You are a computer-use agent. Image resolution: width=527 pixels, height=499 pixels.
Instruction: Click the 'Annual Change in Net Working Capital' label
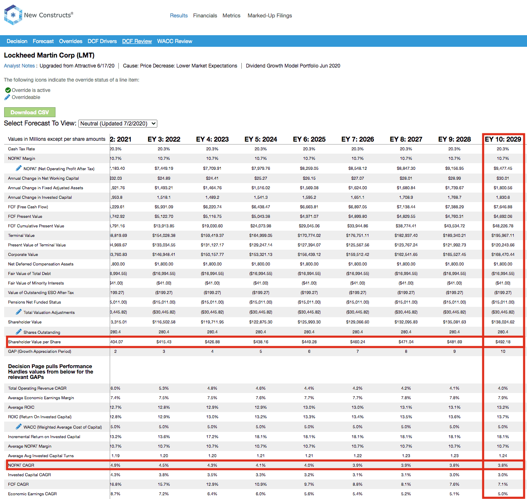pos(43,178)
